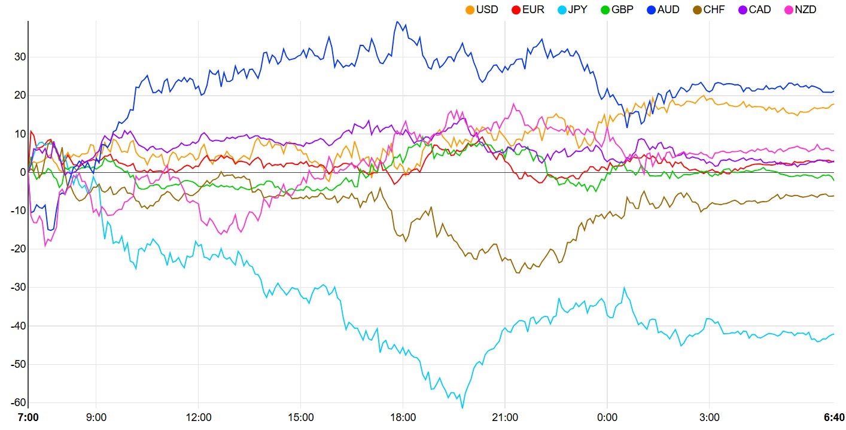Click the 0:00 midnight axis label

607,416
